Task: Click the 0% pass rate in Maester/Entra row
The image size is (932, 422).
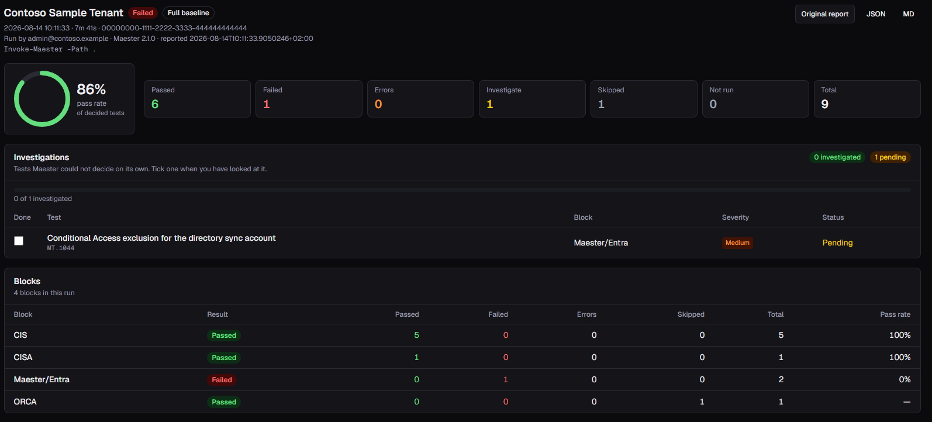Action: tap(905, 379)
